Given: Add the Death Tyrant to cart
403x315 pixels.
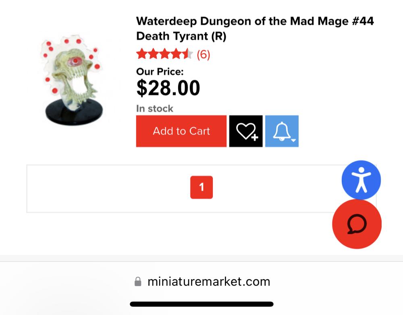Looking at the screenshot, I should (x=181, y=131).
